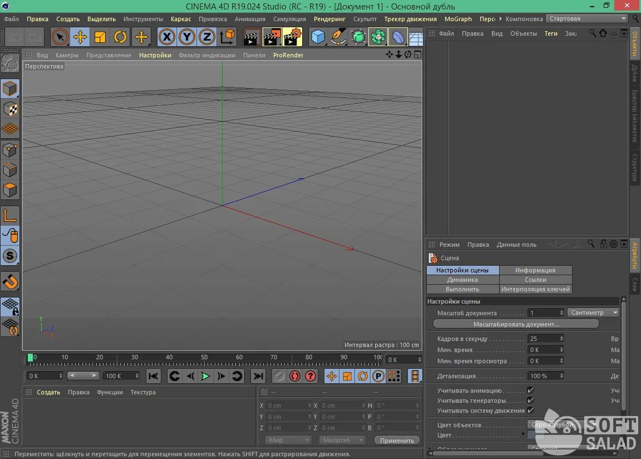Open the Интерполяция ключей tab
The height and width of the screenshot is (459, 641).
535,289
